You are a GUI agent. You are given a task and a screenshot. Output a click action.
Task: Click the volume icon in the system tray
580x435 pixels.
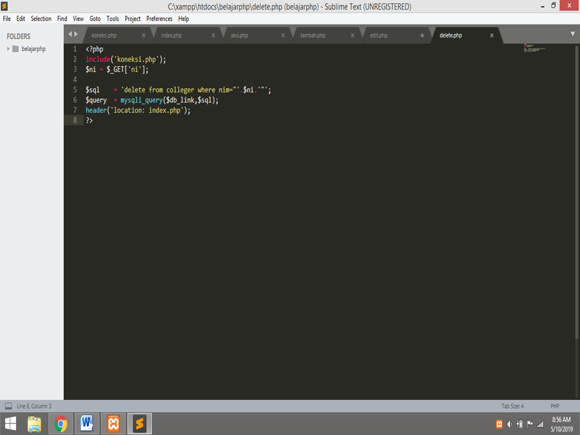(x=509, y=423)
